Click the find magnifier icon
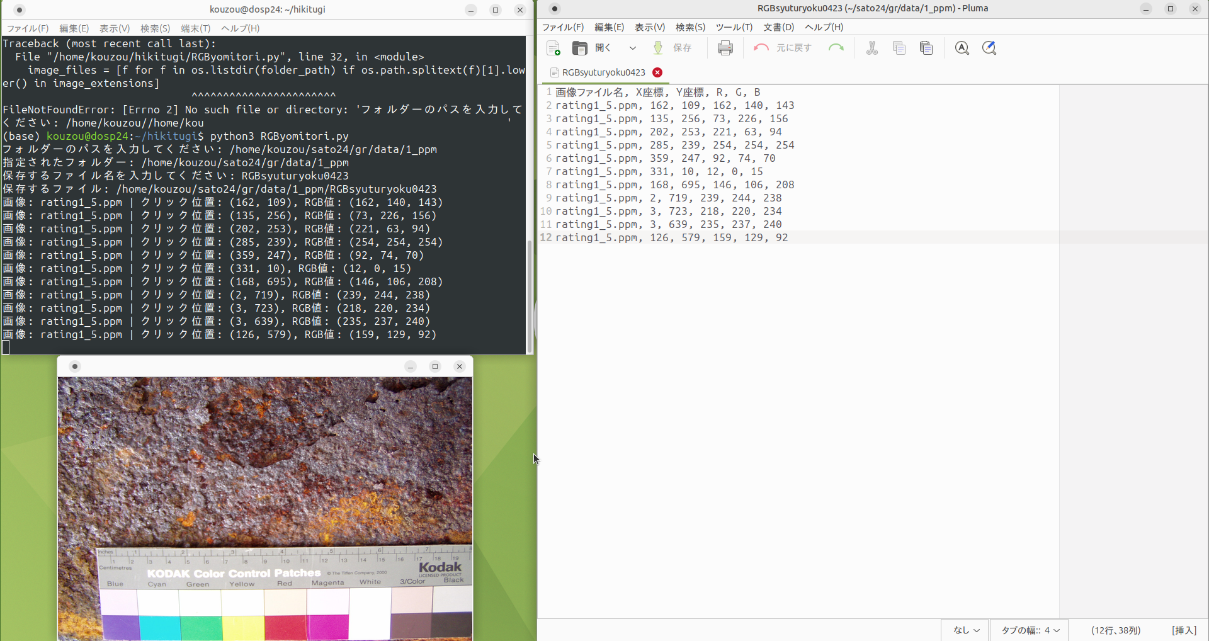 pos(962,48)
